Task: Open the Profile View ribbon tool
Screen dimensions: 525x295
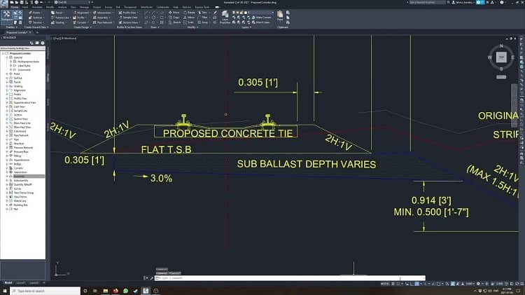Action: (129, 13)
